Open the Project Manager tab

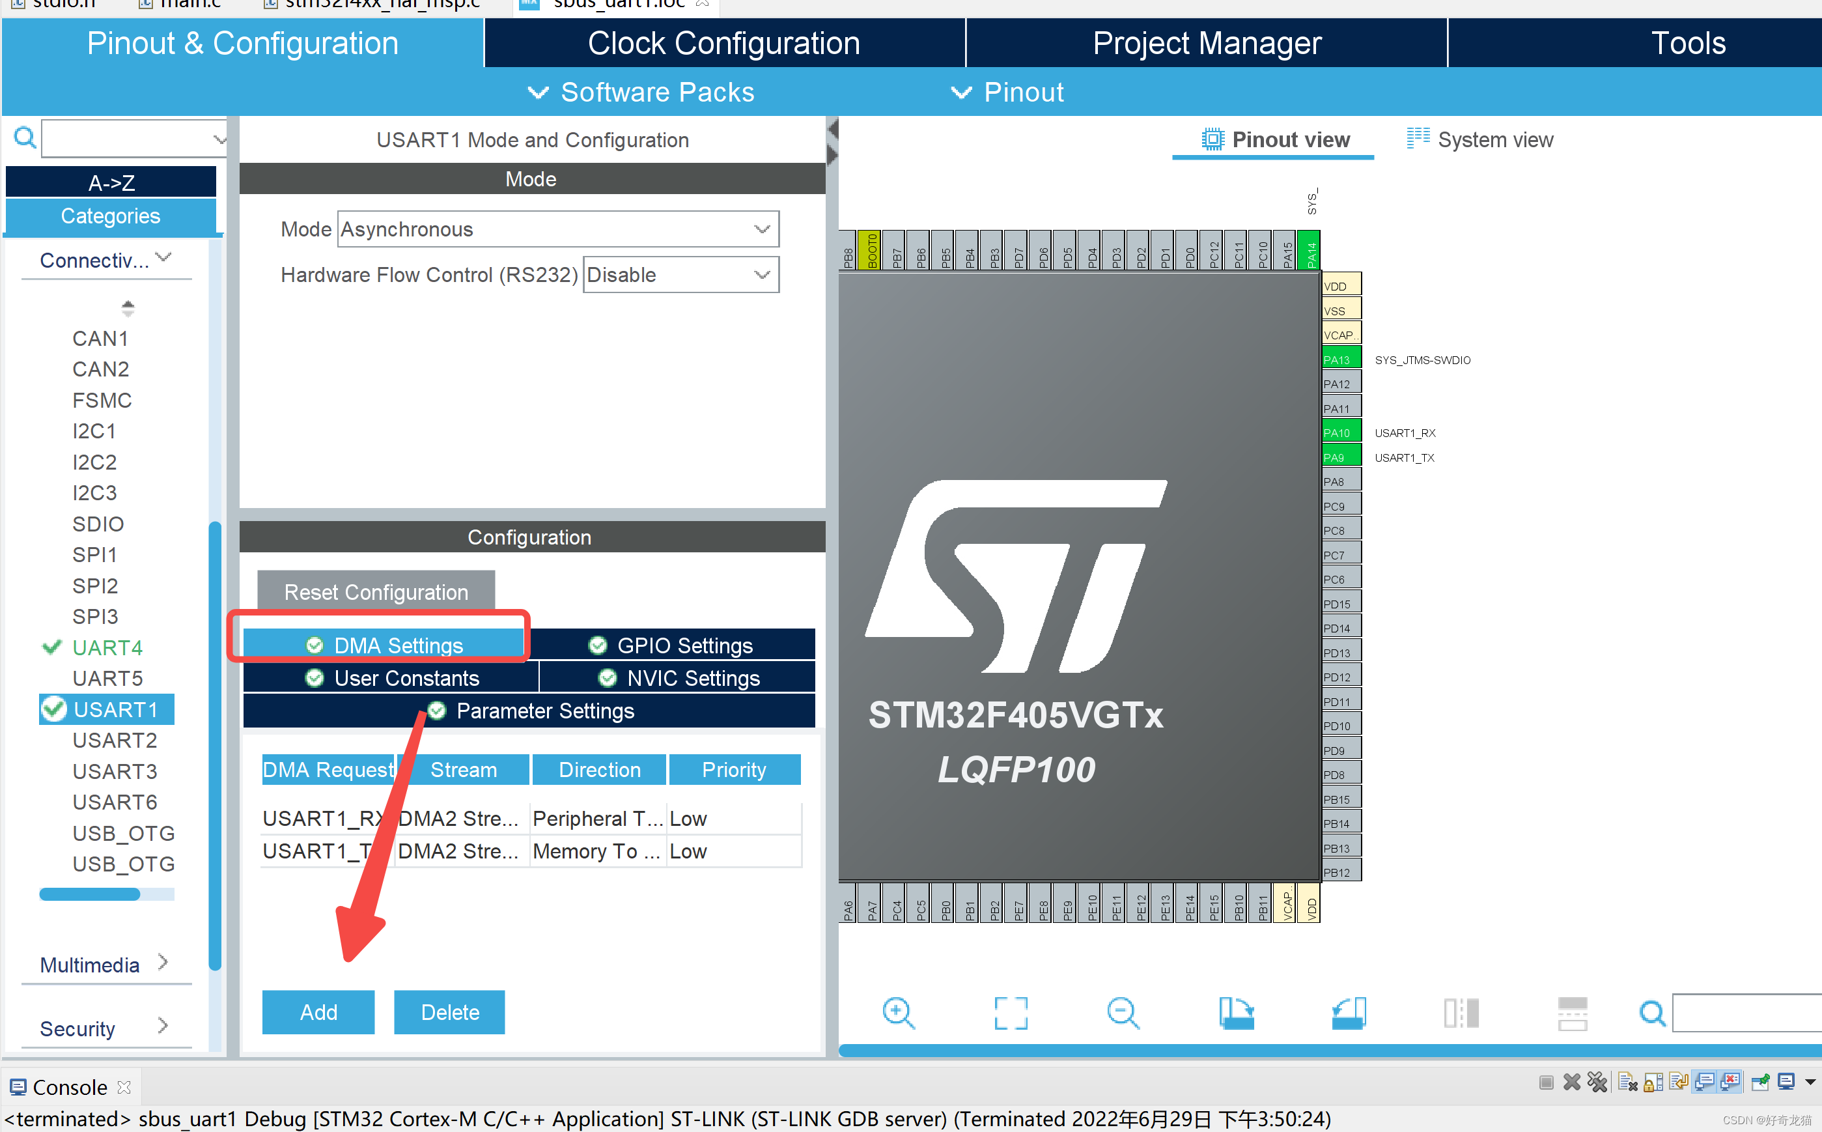pyautogui.click(x=1207, y=43)
